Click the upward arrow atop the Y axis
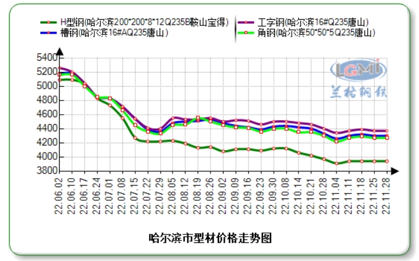 coord(59,53)
